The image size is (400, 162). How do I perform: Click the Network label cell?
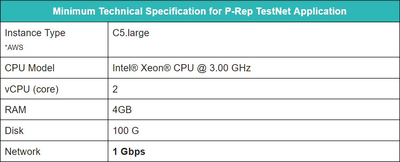(x=54, y=151)
